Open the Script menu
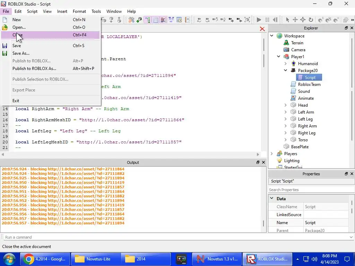This screenshot has height=266, width=355. 32,11
